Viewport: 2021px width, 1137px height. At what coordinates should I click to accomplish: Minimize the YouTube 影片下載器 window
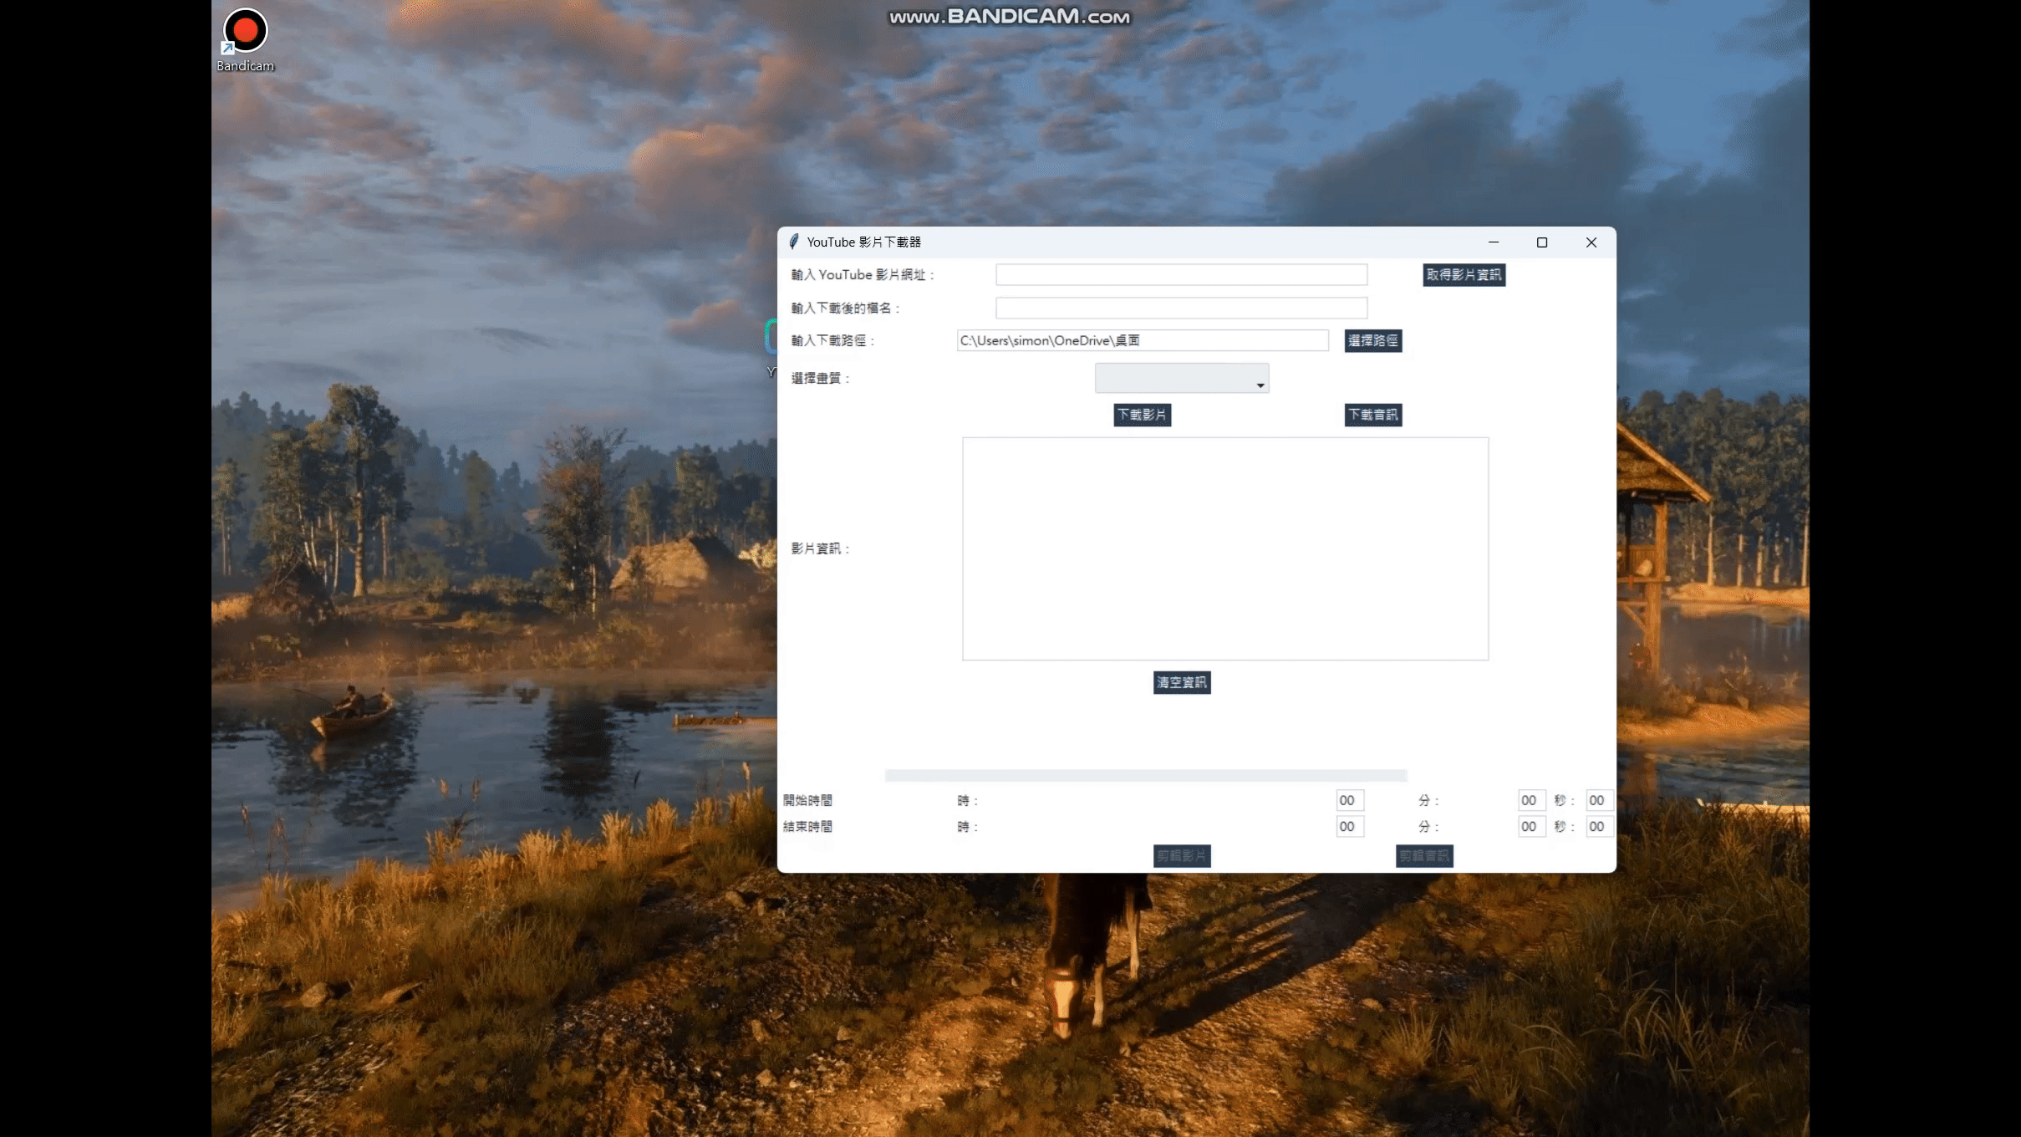pos(1493,242)
